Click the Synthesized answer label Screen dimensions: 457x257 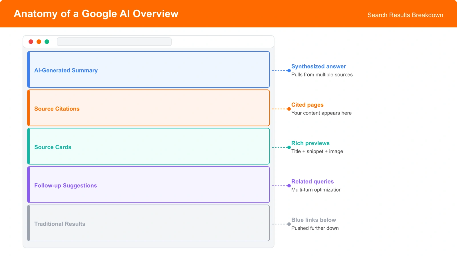click(318, 66)
